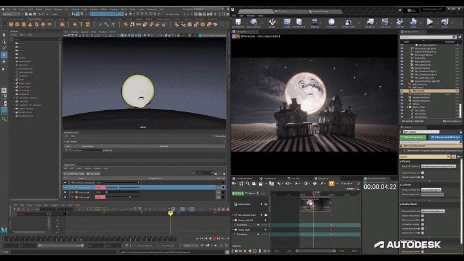Click the polygon torus icon on Maya shelf

[x=37, y=24]
